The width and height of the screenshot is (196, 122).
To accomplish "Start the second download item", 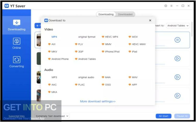I will point(177,59).
